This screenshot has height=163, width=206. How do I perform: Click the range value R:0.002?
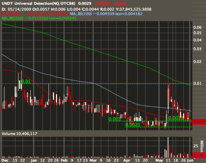(107, 9)
